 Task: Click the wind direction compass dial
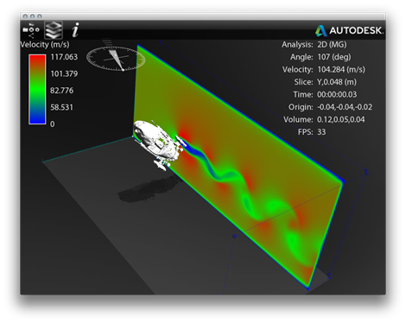[x=116, y=59]
